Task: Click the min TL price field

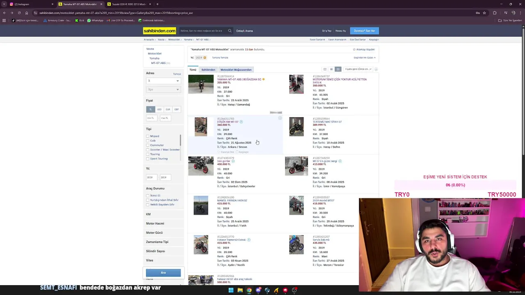Action: click(152, 118)
